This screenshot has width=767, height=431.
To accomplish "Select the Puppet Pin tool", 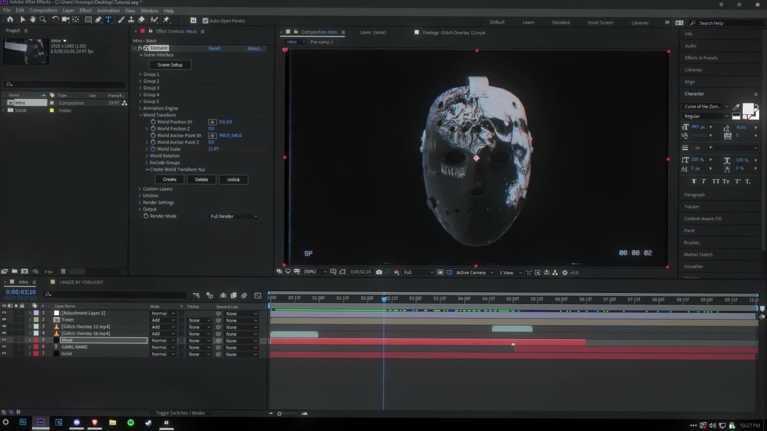I will [x=167, y=20].
